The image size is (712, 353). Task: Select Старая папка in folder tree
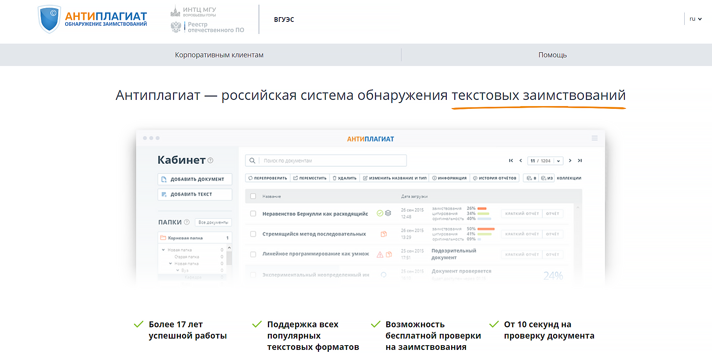click(x=187, y=257)
